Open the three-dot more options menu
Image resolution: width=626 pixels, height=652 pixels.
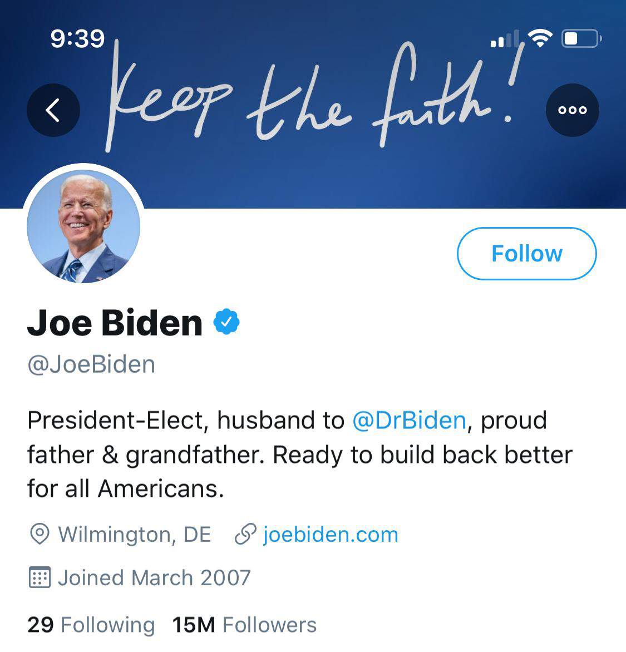pyautogui.click(x=573, y=110)
